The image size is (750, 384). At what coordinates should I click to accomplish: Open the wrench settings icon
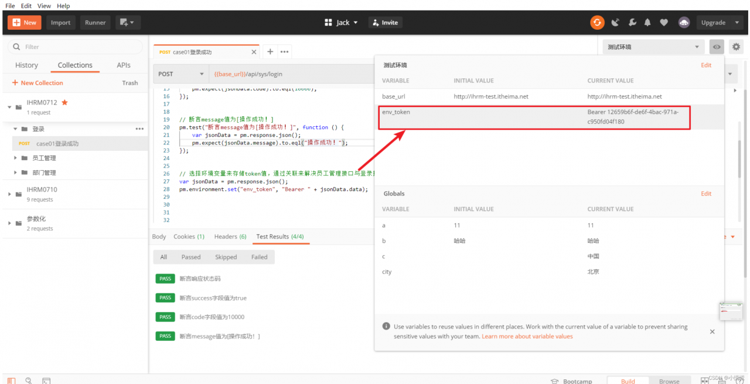[632, 23]
